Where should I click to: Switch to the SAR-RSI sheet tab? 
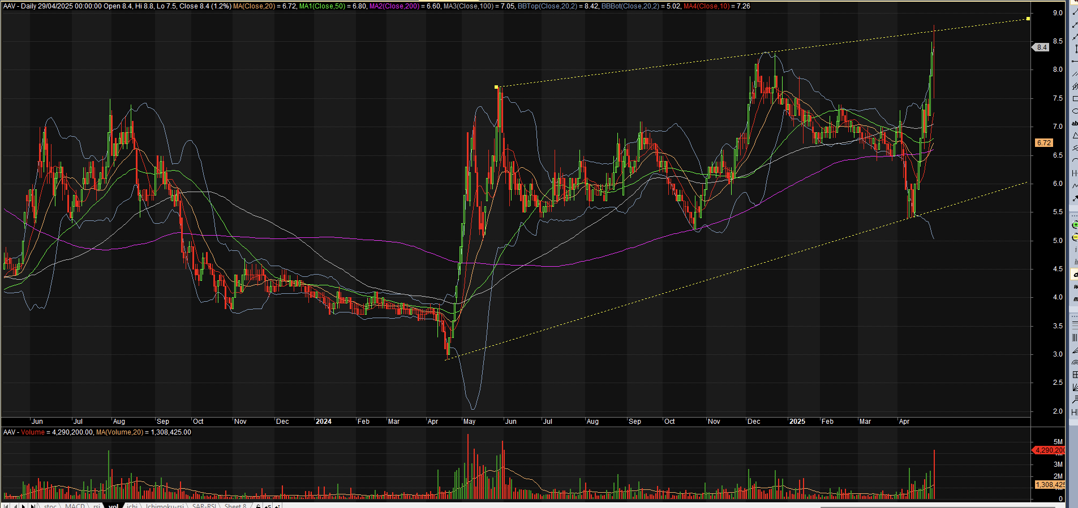pyautogui.click(x=204, y=505)
